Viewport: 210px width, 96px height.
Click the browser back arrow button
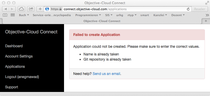point(5,9)
